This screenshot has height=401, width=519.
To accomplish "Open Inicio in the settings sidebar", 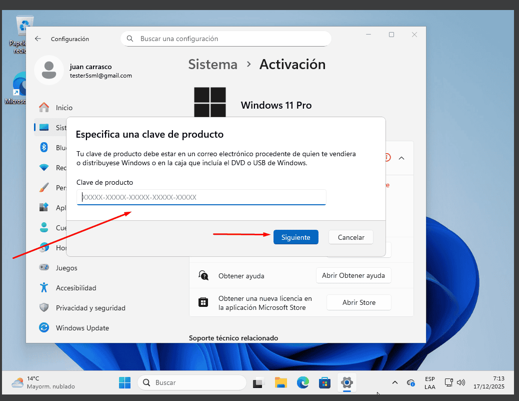I will pyautogui.click(x=64, y=108).
